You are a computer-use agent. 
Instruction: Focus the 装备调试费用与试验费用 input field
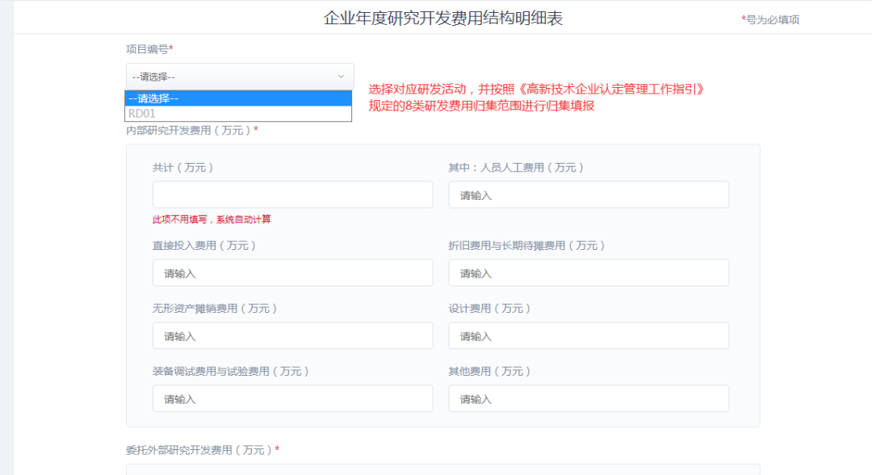click(x=292, y=398)
